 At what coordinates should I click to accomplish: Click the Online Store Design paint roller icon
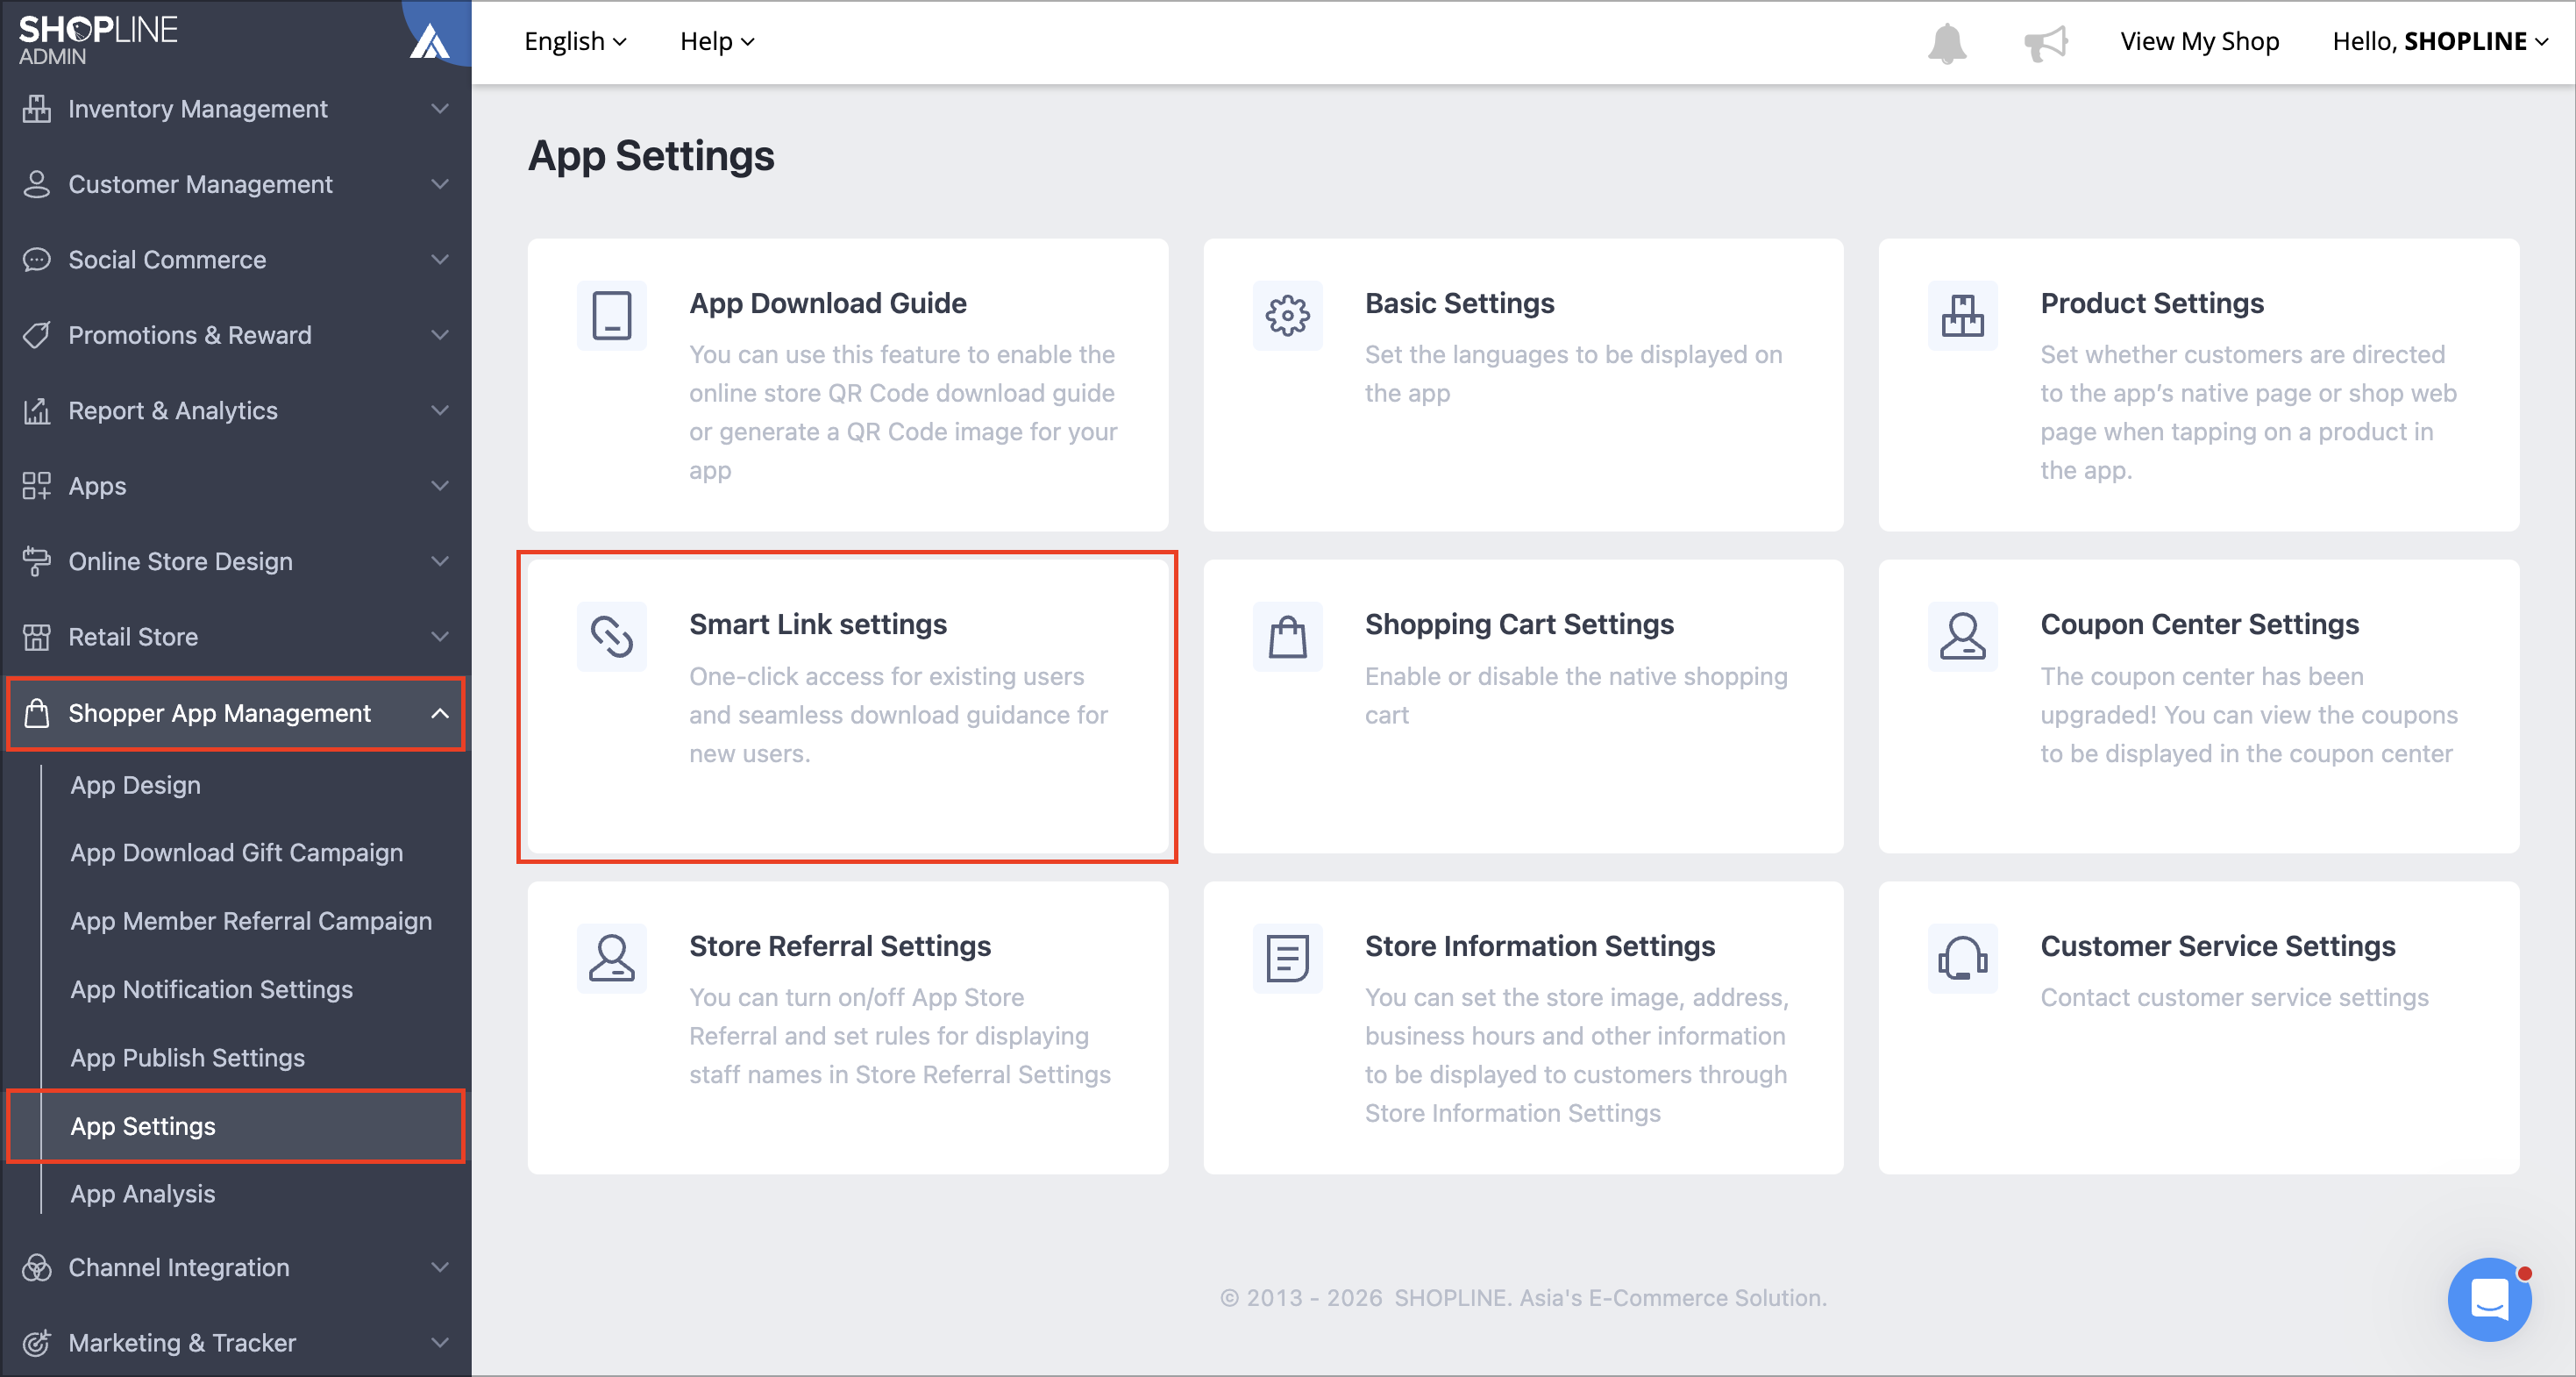pos(37,562)
